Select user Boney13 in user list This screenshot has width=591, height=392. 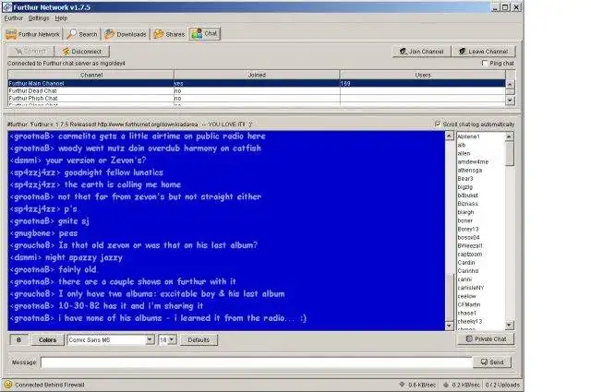coord(468,229)
